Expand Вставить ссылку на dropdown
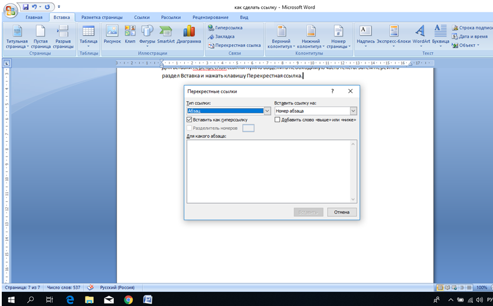 pyautogui.click(x=353, y=110)
